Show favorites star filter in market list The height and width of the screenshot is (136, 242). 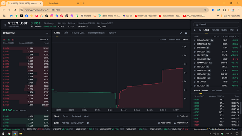(x=195, y=30)
